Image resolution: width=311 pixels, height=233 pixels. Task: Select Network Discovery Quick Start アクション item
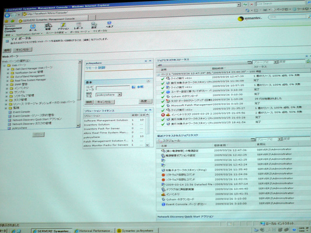(x=37, y=120)
